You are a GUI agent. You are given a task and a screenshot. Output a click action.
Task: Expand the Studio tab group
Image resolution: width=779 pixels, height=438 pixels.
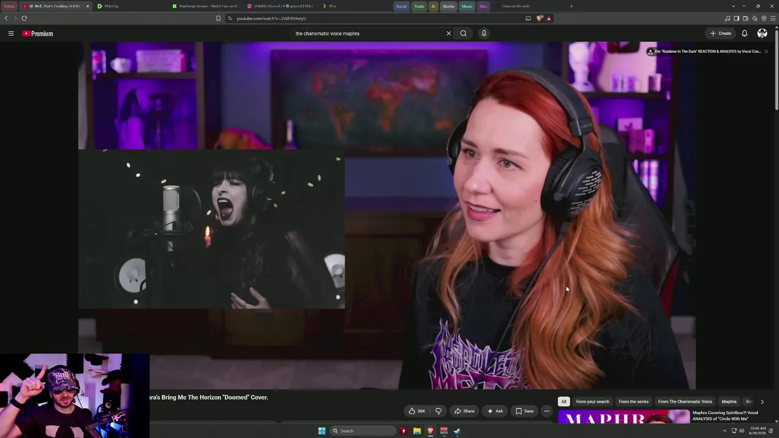[449, 6]
